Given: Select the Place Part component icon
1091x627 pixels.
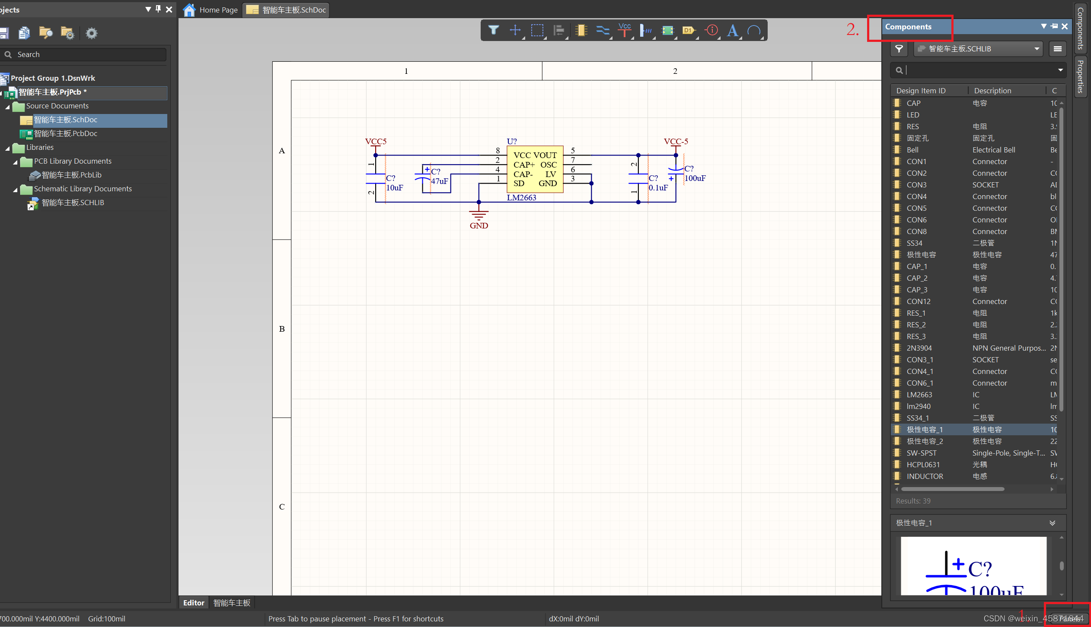Looking at the screenshot, I should tap(581, 30).
